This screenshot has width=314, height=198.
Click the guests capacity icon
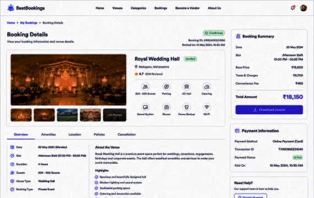[x=145, y=86]
